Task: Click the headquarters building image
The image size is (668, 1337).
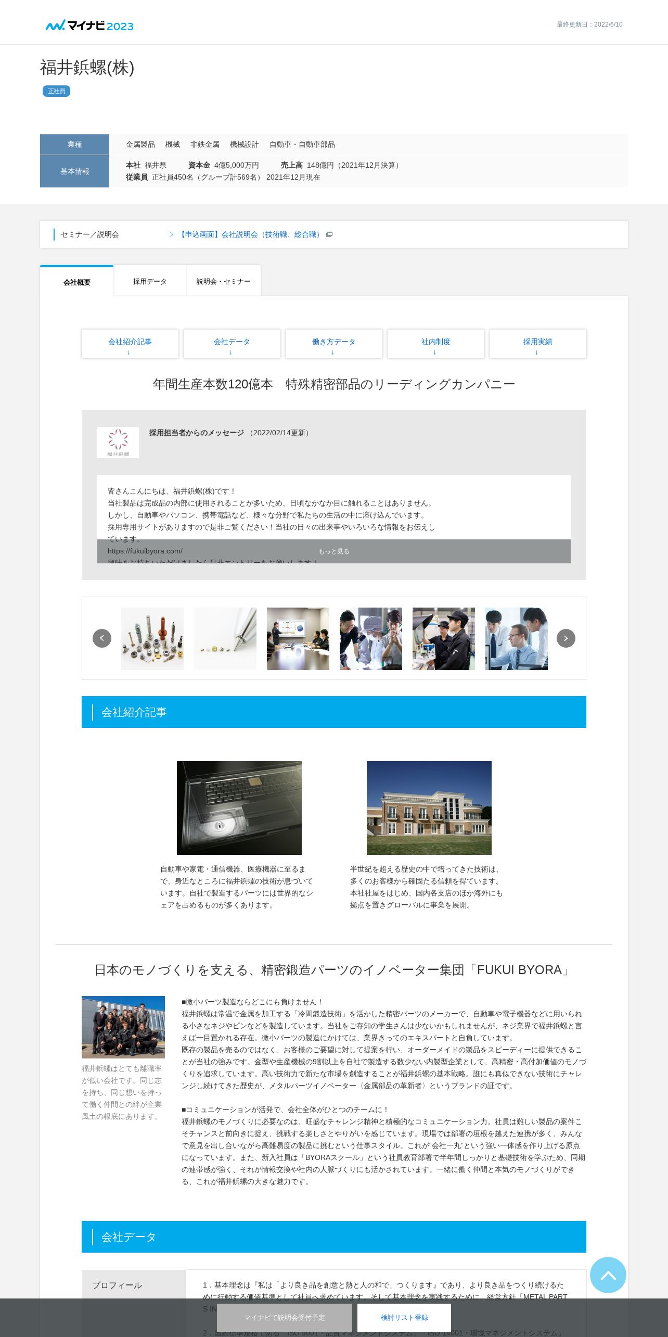Action: click(x=429, y=808)
